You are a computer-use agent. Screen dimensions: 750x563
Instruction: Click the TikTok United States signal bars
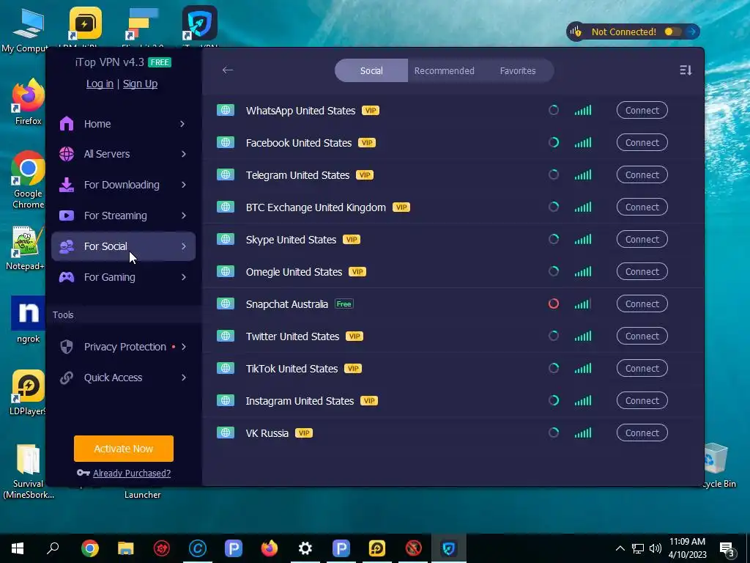point(582,368)
